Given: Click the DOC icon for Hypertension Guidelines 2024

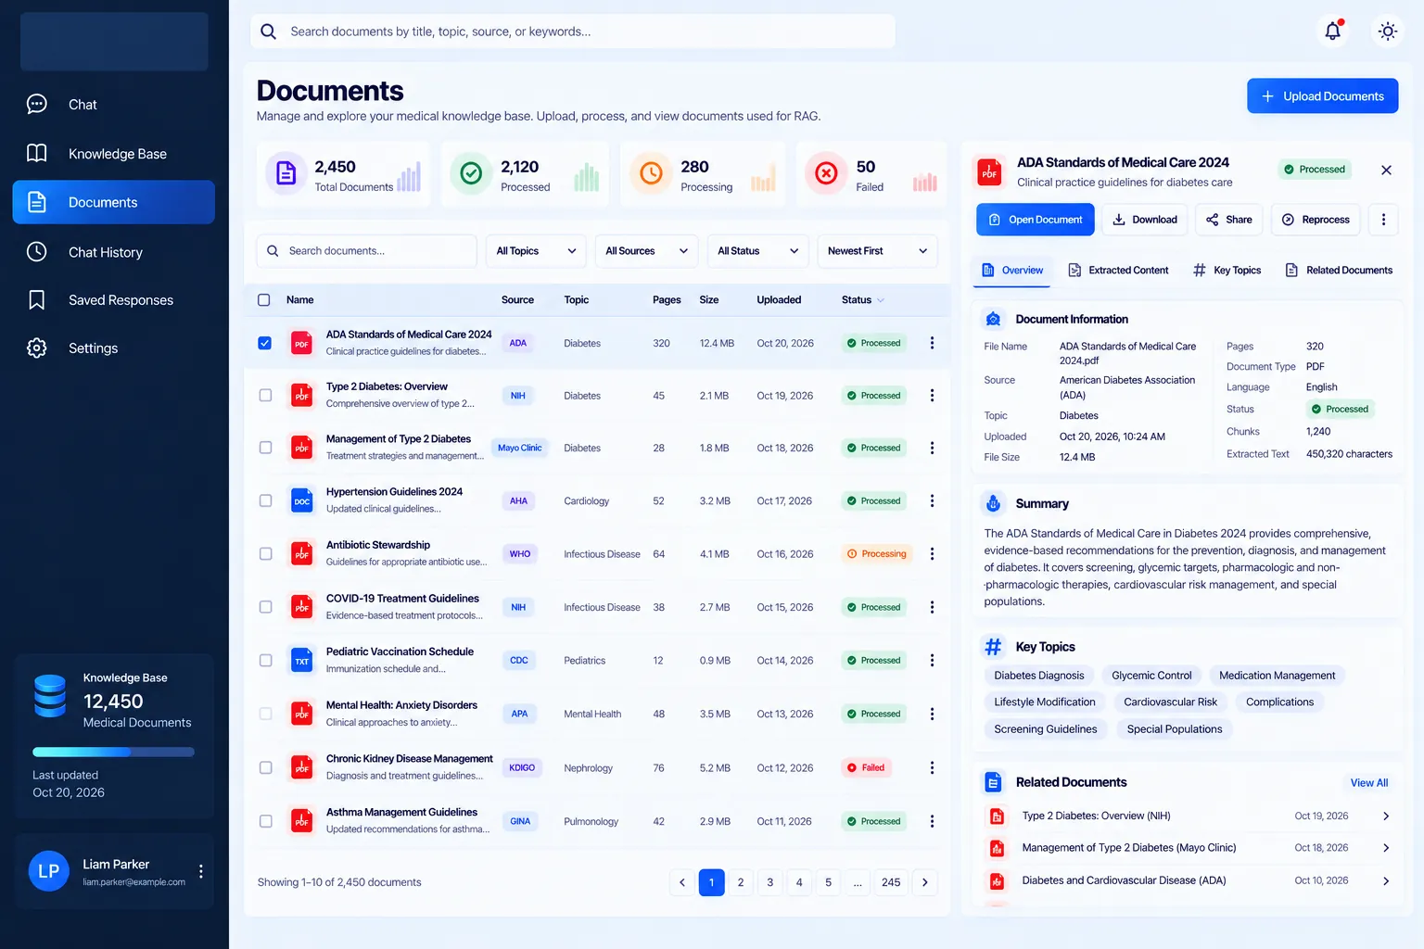Looking at the screenshot, I should (x=302, y=501).
